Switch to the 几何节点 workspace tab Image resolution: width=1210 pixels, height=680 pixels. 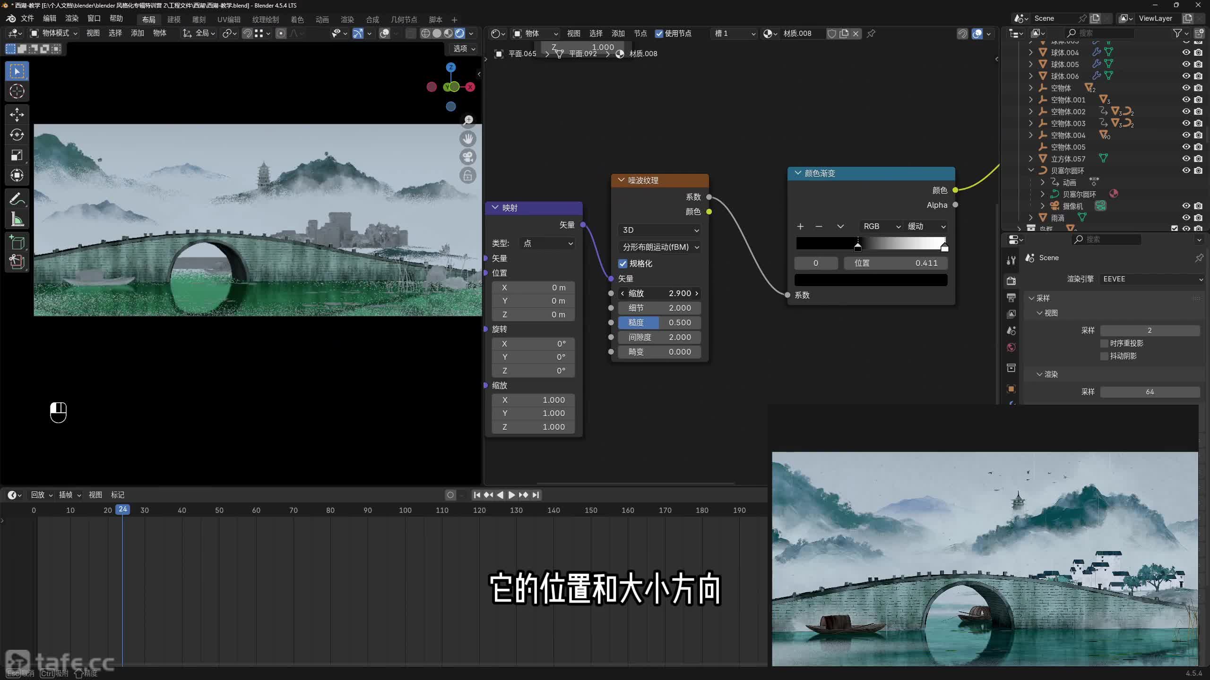click(404, 19)
